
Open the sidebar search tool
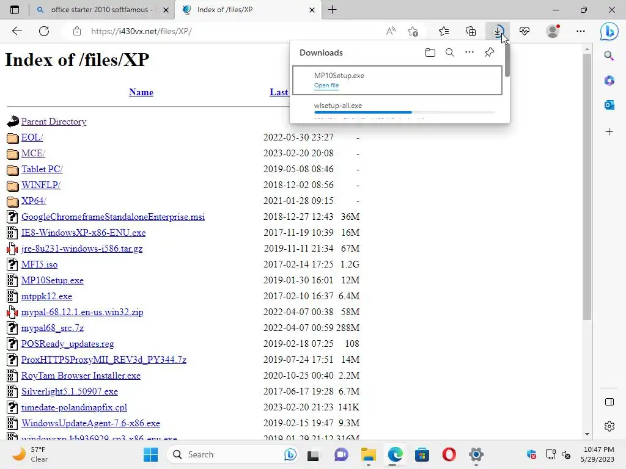pos(609,56)
